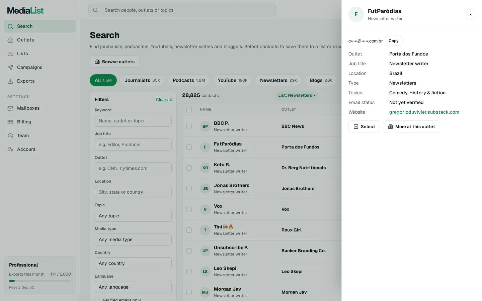Open the Country dropdown showing Any country
Viewport: 482px width, 301px height.
(x=133, y=263)
